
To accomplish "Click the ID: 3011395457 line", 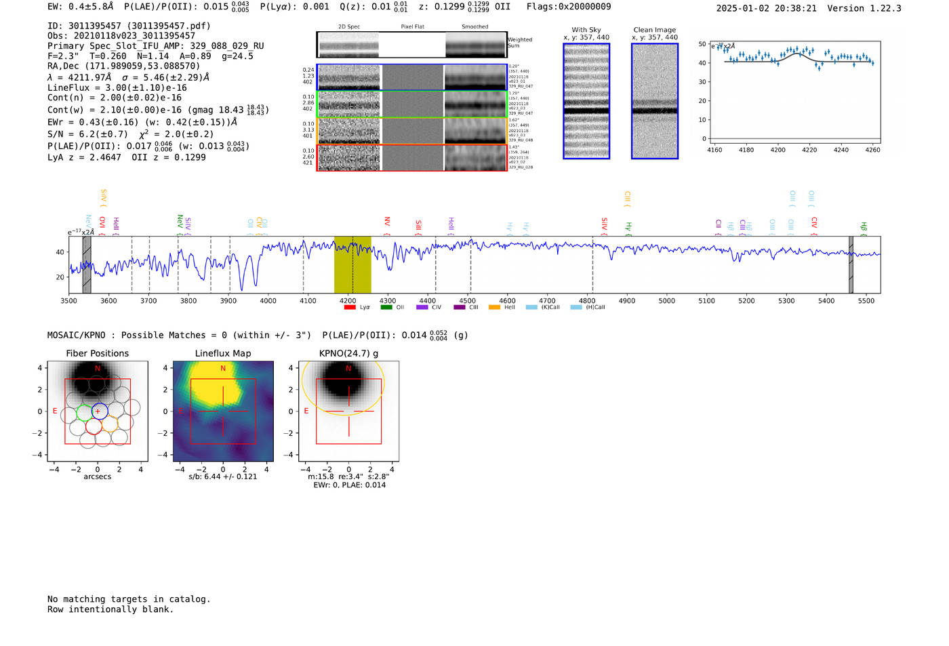I will click(x=129, y=26).
